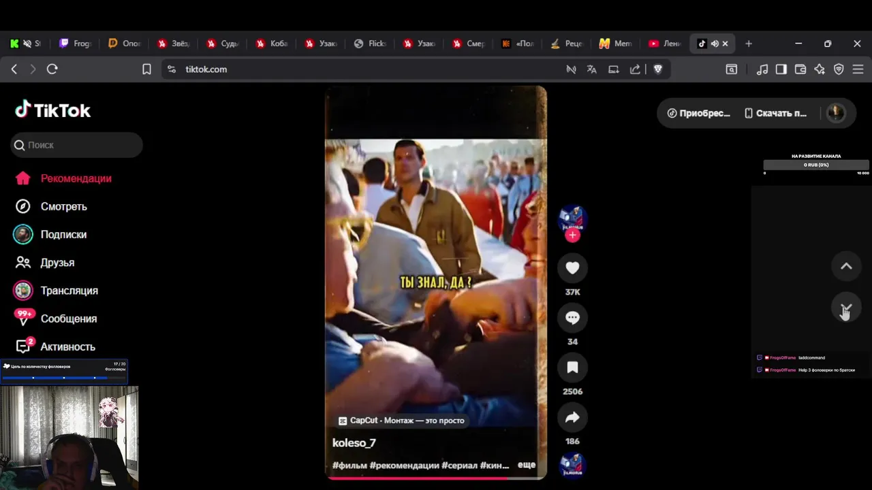Open creator avatar beside video
The image size is (872, 490).
pyautogui.click(x=572, y=218)
